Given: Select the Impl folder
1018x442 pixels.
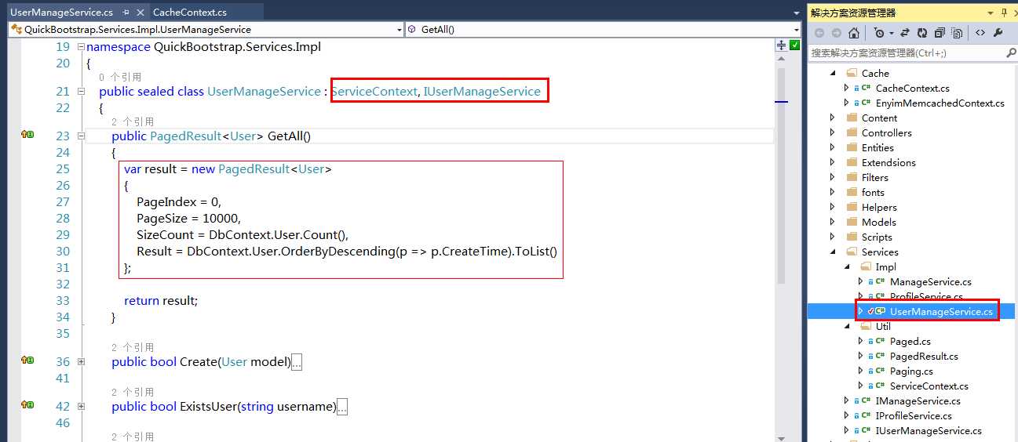Looking at the screenshot, I should [x=885, y=266].
